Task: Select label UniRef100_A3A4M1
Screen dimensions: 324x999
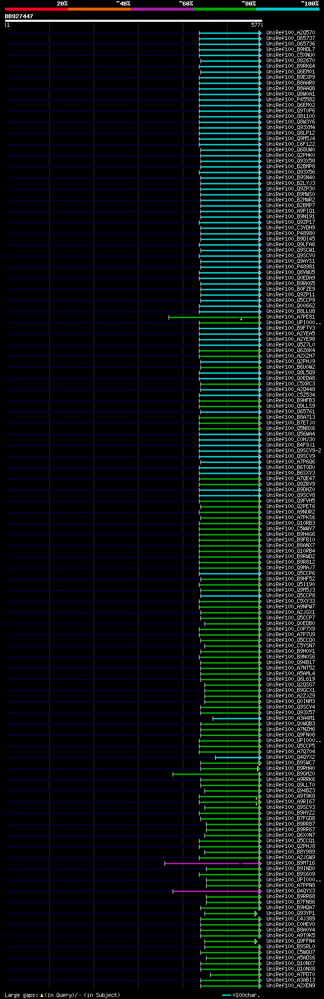Action: [x=291, y=718]
